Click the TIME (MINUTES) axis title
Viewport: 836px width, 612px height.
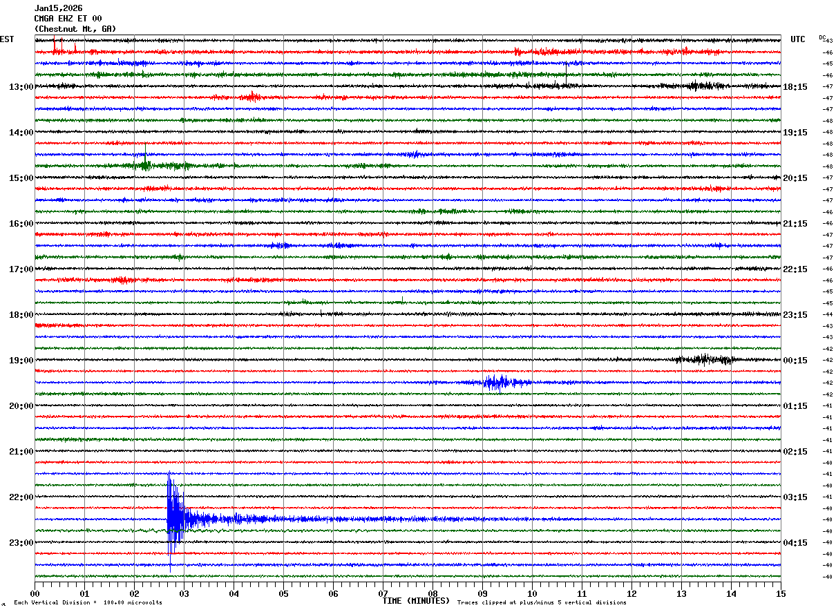[x=416, y=601]
